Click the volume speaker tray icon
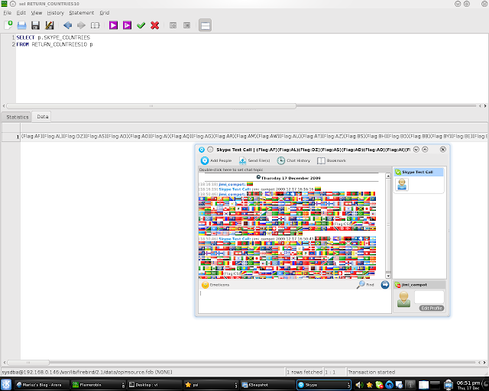The image size is (489, 391). pos(359,385)
